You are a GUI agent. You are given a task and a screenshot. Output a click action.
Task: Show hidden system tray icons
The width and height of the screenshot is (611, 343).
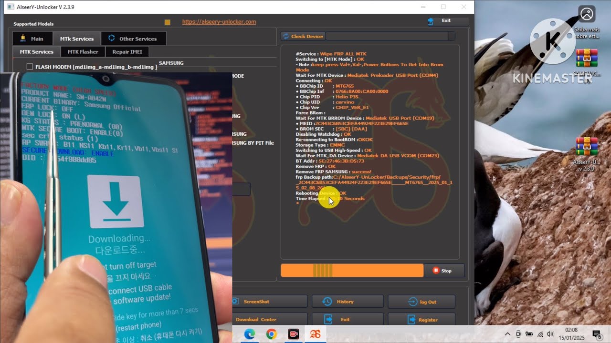(507, 334)
